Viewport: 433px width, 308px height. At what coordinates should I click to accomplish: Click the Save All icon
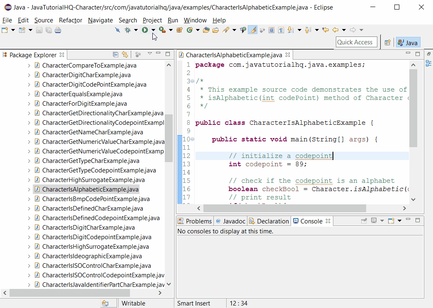click(x=49, y=30)
